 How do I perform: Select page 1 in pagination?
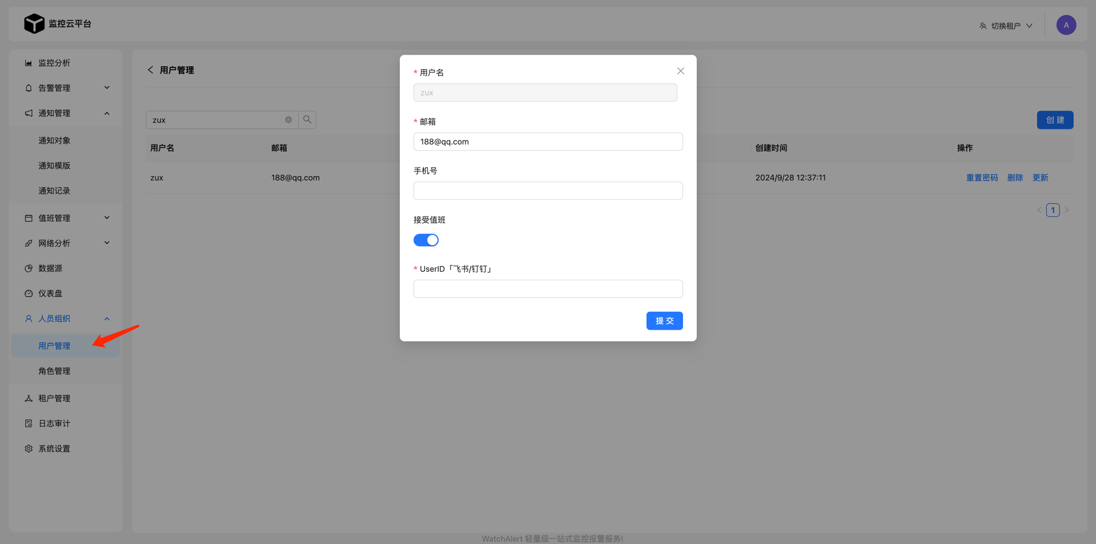pos(1053,210)
